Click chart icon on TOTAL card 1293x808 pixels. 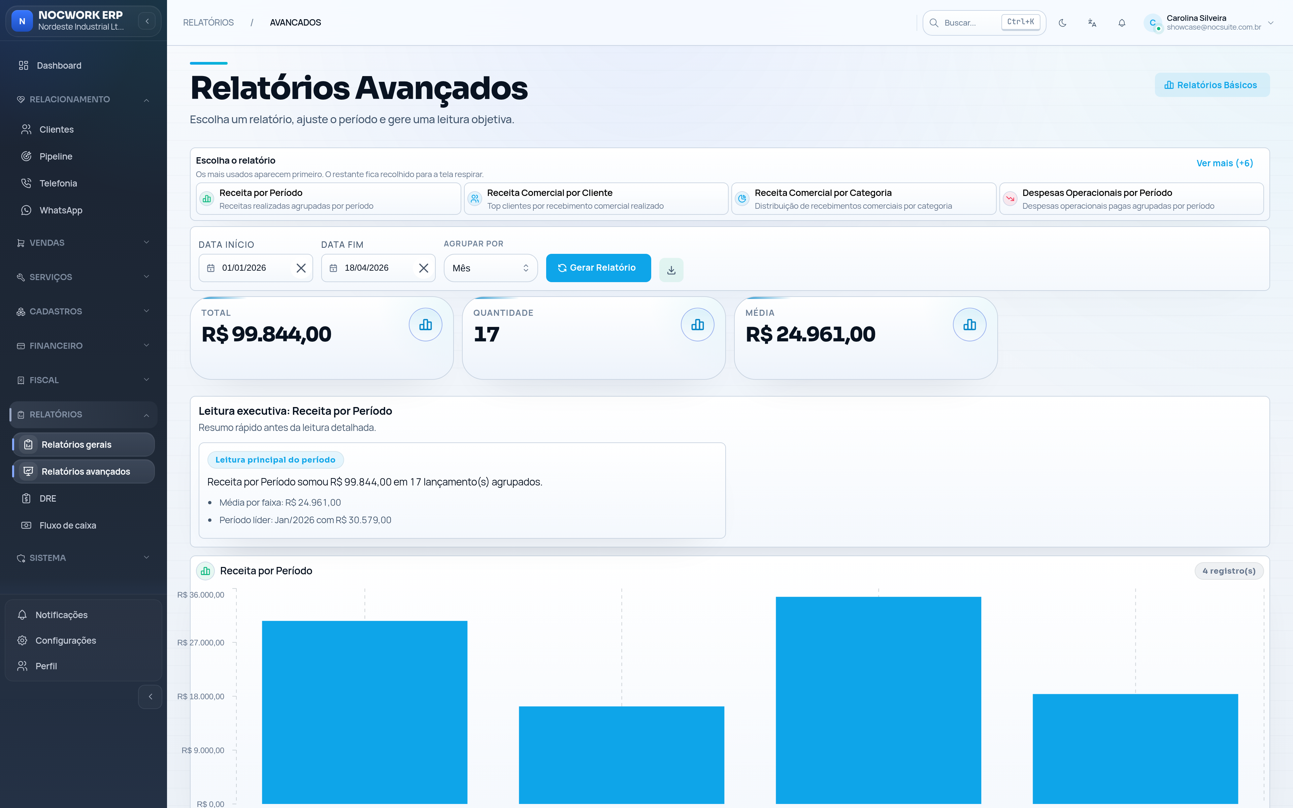[425, 324]
